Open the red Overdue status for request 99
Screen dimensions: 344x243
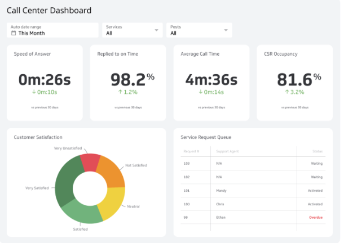coord(315,217)
